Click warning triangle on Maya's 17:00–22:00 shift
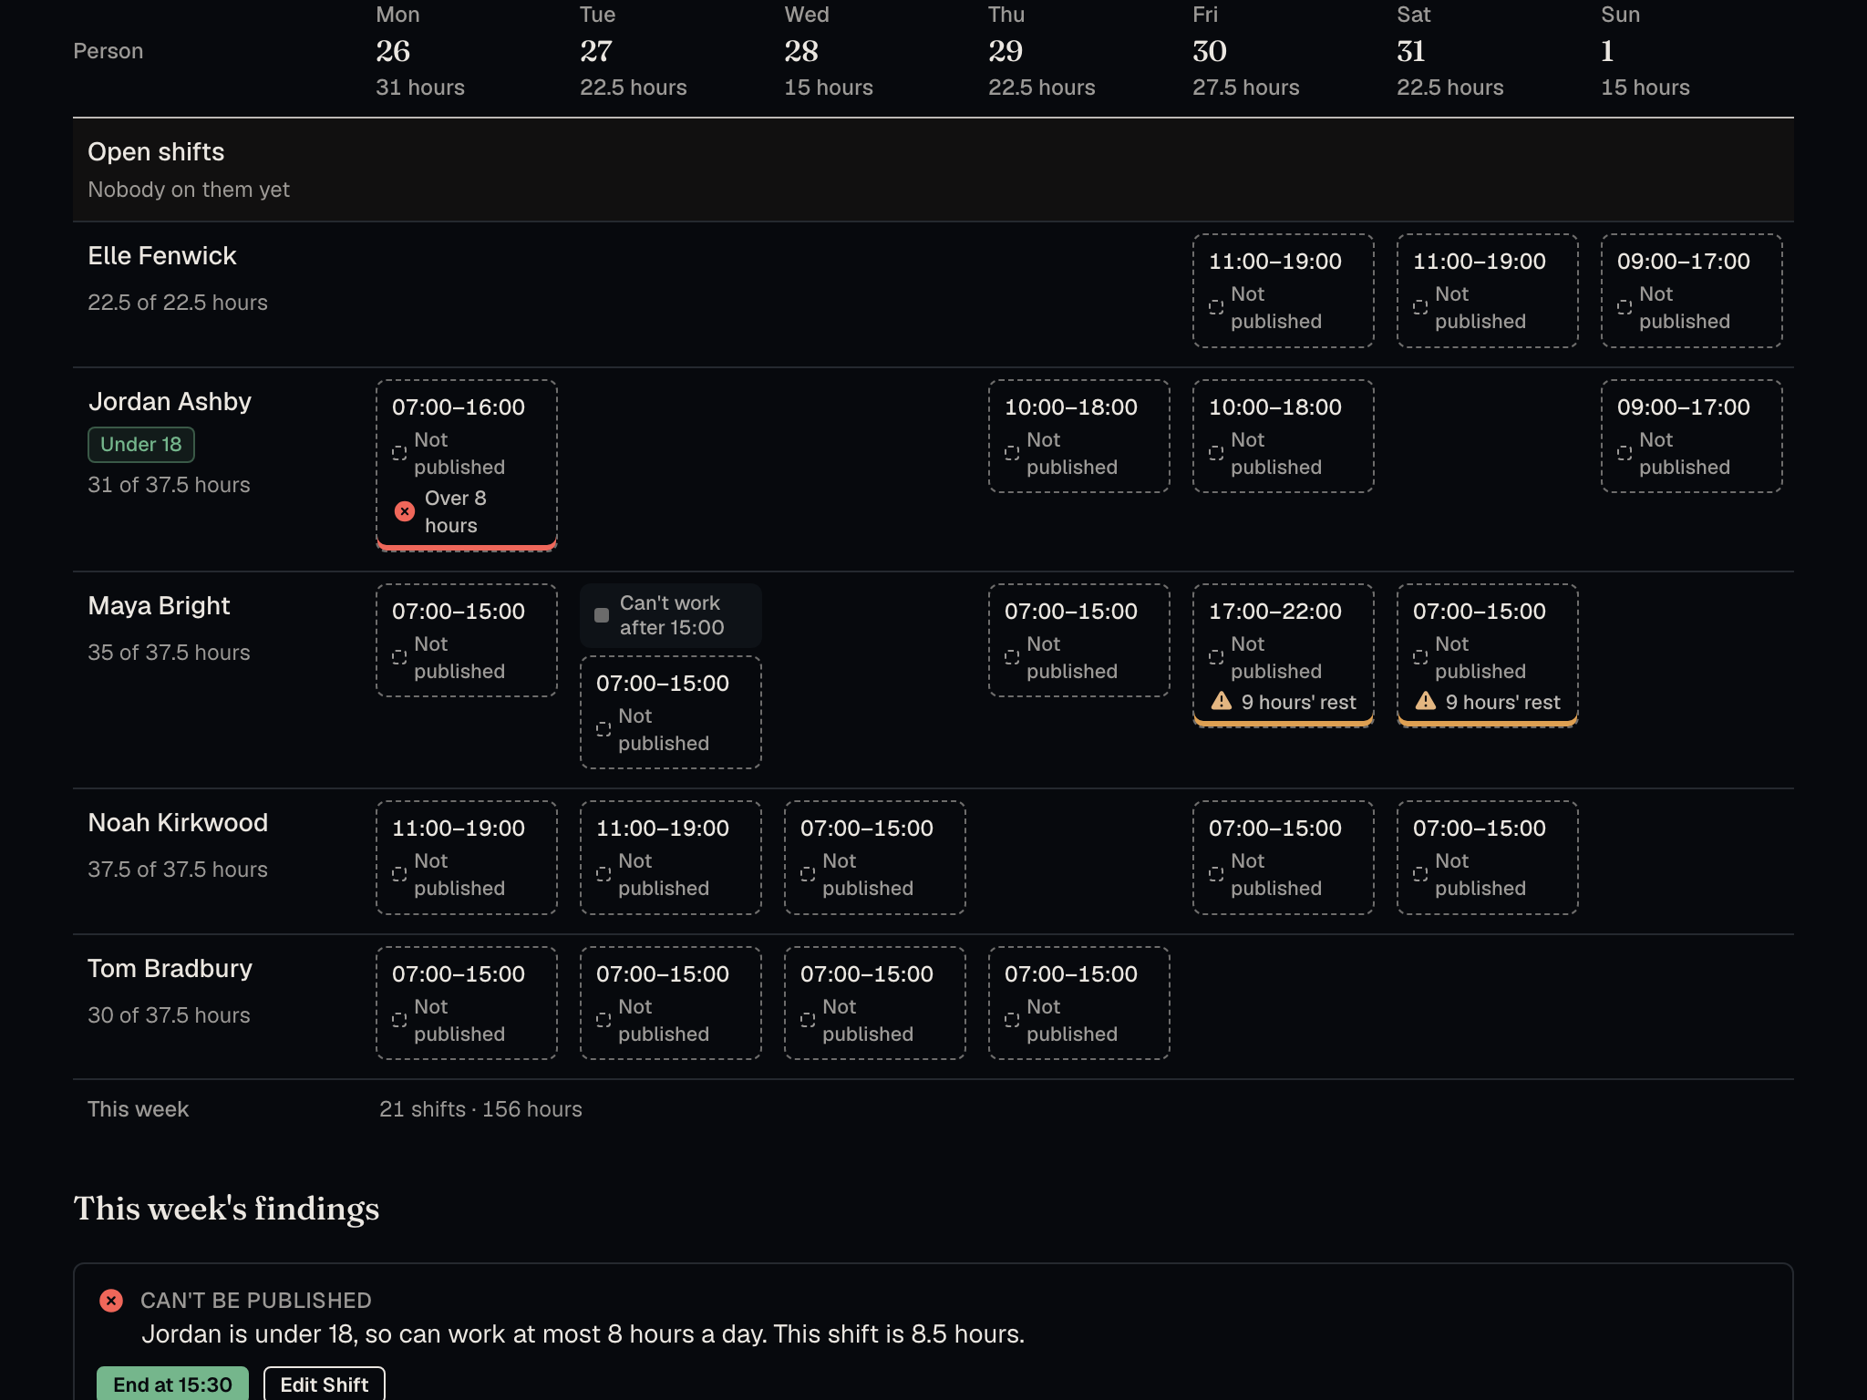 pos(1222,701)
